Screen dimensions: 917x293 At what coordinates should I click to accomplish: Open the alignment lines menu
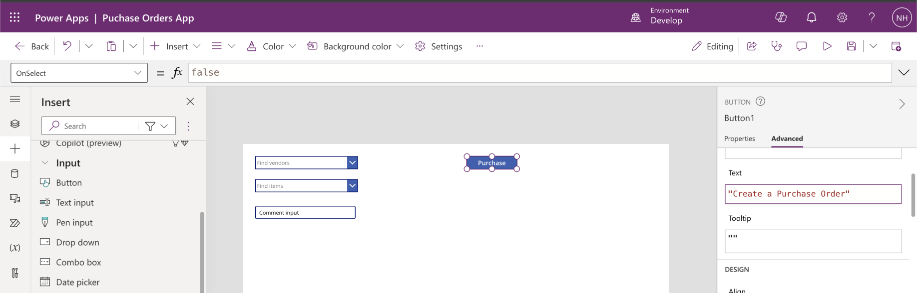pos(223,46)
